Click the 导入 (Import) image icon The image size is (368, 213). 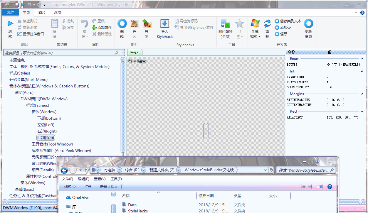click(134, 24)
